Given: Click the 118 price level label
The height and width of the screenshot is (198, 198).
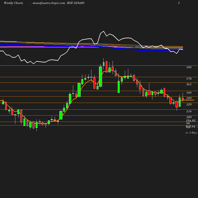Looking at the screenshot, I should [189, 111].
